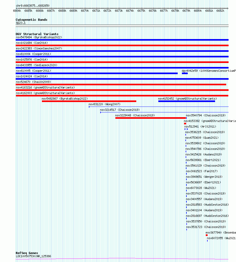The image size is (236, 262).
Task: Click nsv3949651 (Wenger2019) label
Action: click(204, 177)
